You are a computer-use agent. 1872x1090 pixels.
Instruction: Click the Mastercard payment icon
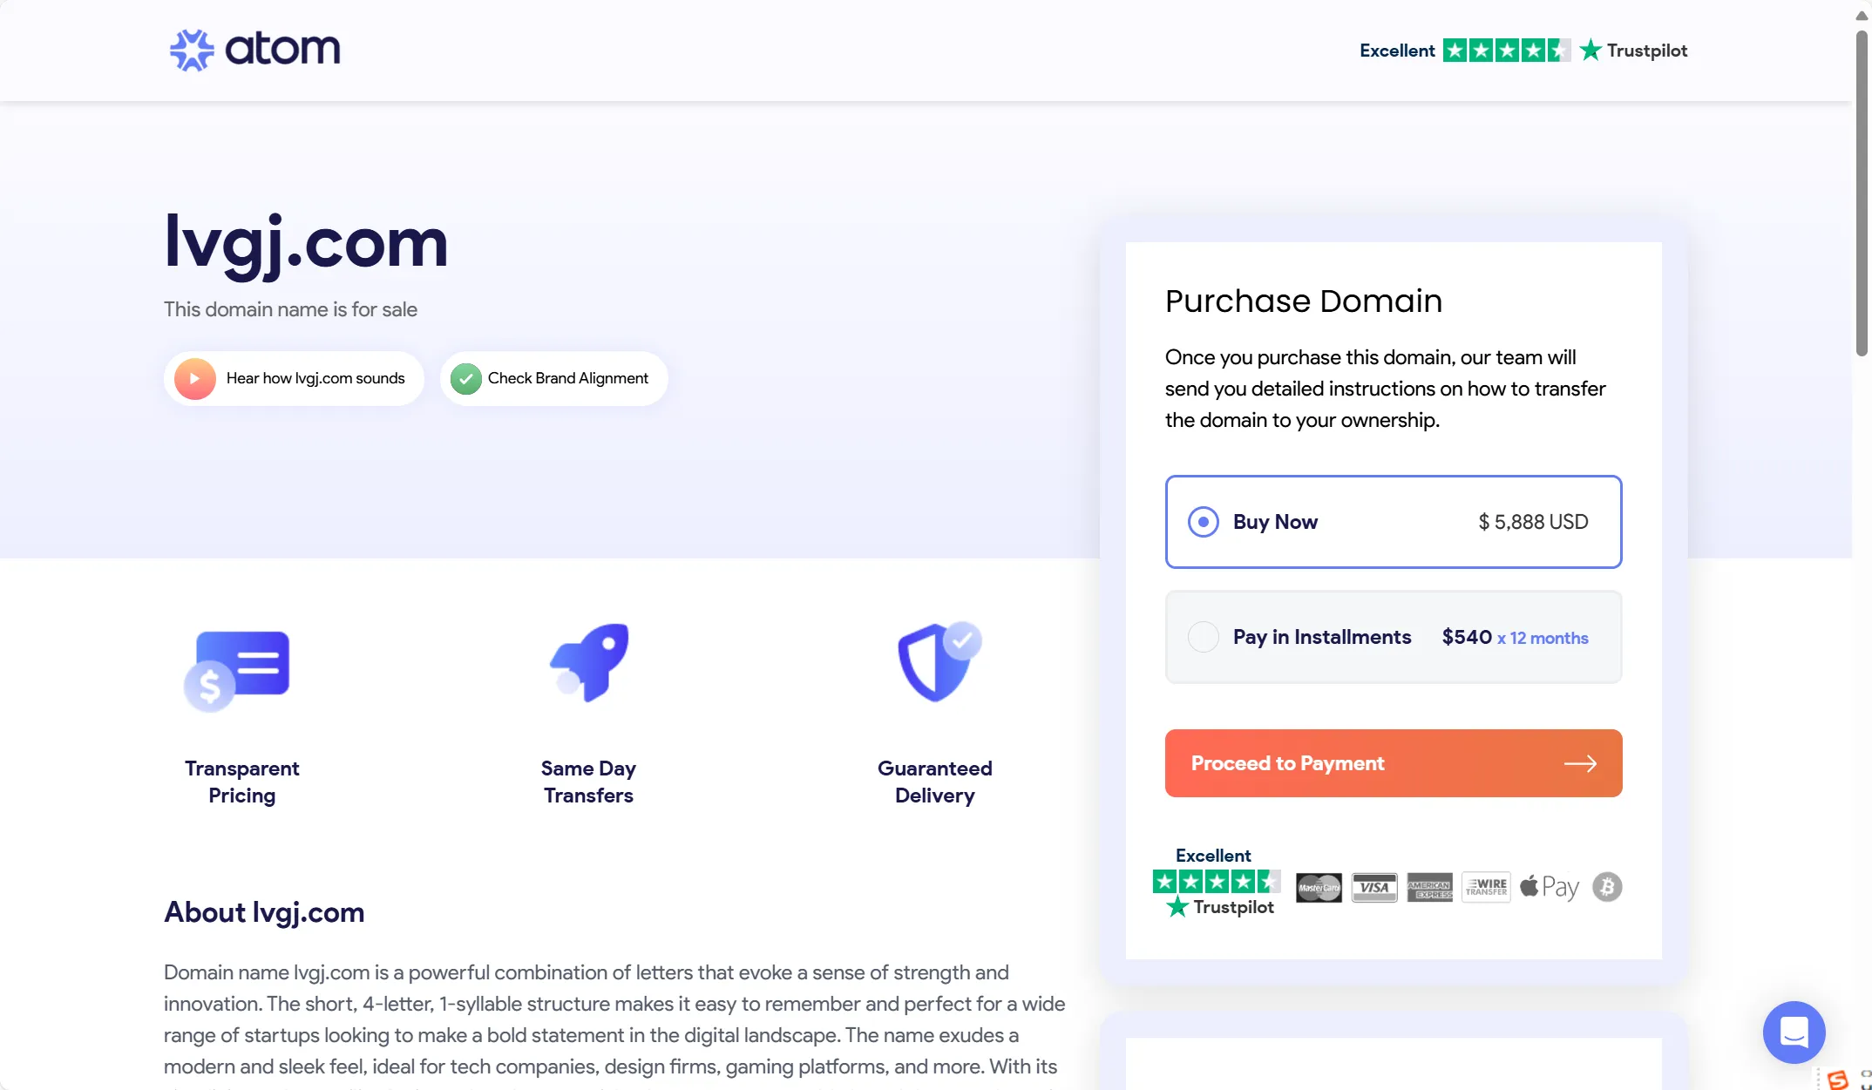tap(1318, 886)
